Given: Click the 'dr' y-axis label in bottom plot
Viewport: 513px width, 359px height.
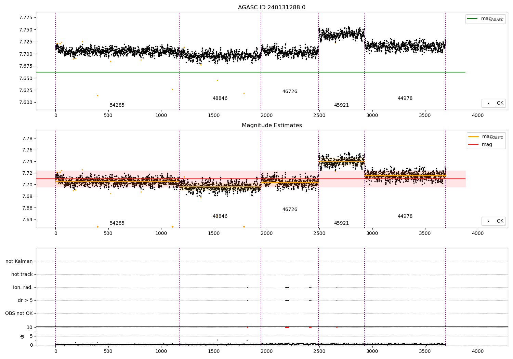Looking at the screenshot, I should 22,336.
